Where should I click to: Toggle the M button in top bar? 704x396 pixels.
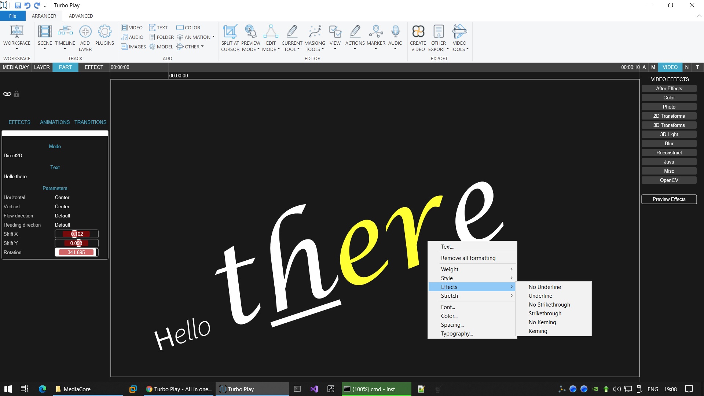(653, 67)
